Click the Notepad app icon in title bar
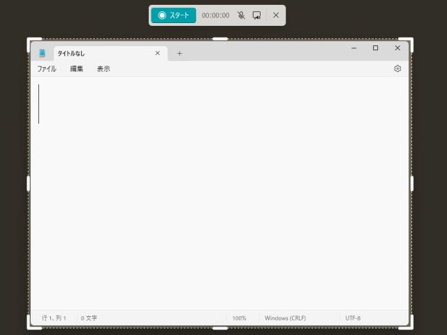Screen dimensions: 447x335 (x=42, y=53)
